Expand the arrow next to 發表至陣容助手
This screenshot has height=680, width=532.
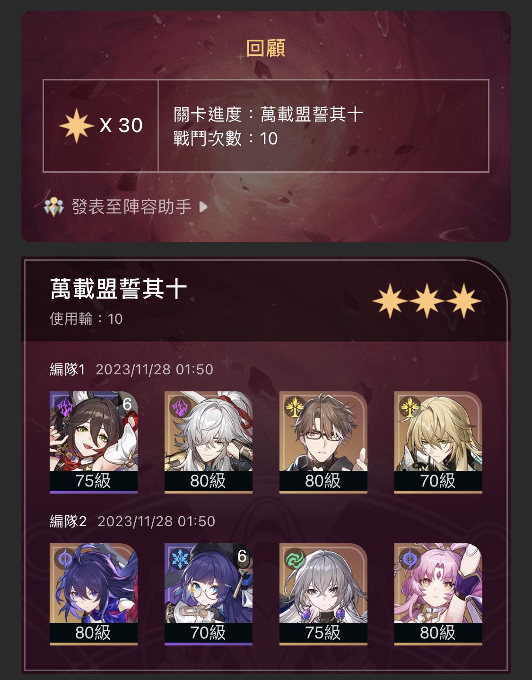(x=203, y=207)
